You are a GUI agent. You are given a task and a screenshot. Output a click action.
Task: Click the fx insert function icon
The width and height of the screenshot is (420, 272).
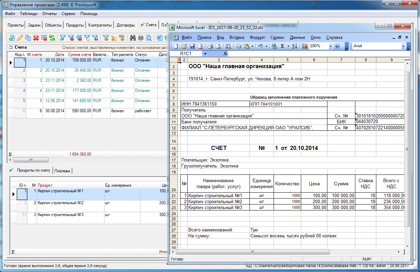[225, 53]
